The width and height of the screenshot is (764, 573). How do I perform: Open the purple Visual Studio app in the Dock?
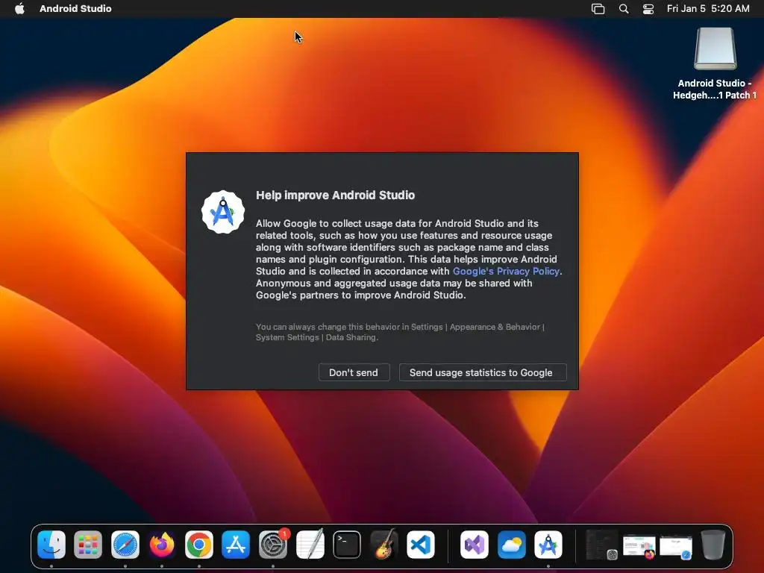tap(475, 544)
